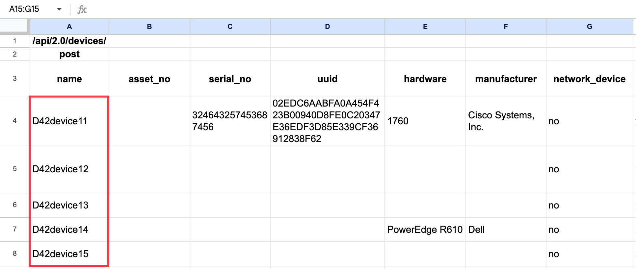The width and height of the screenshot is (636, 269).
Task: Click the cell containing /api/2.0/devices/
Action: click(x=69, y=41)
